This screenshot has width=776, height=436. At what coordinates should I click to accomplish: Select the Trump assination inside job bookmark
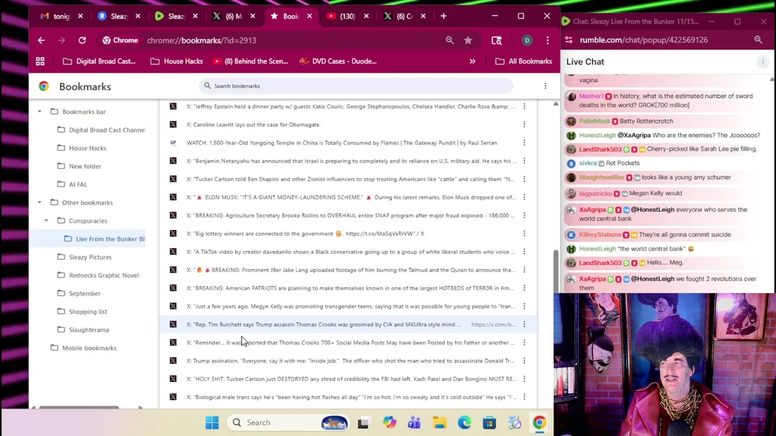pyautogui.click(x=348, y=361)
